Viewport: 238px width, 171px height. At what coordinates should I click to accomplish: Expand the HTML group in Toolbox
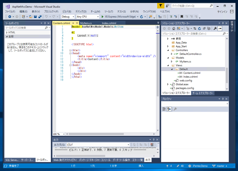[x=7, y=33]
